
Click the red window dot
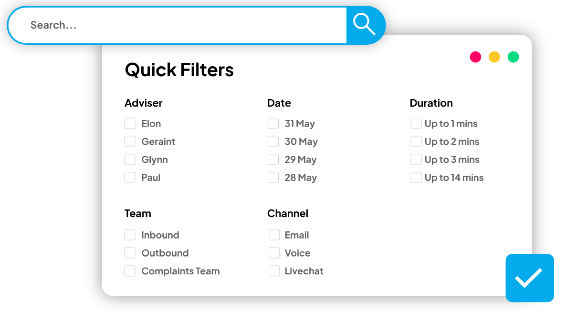475,57
